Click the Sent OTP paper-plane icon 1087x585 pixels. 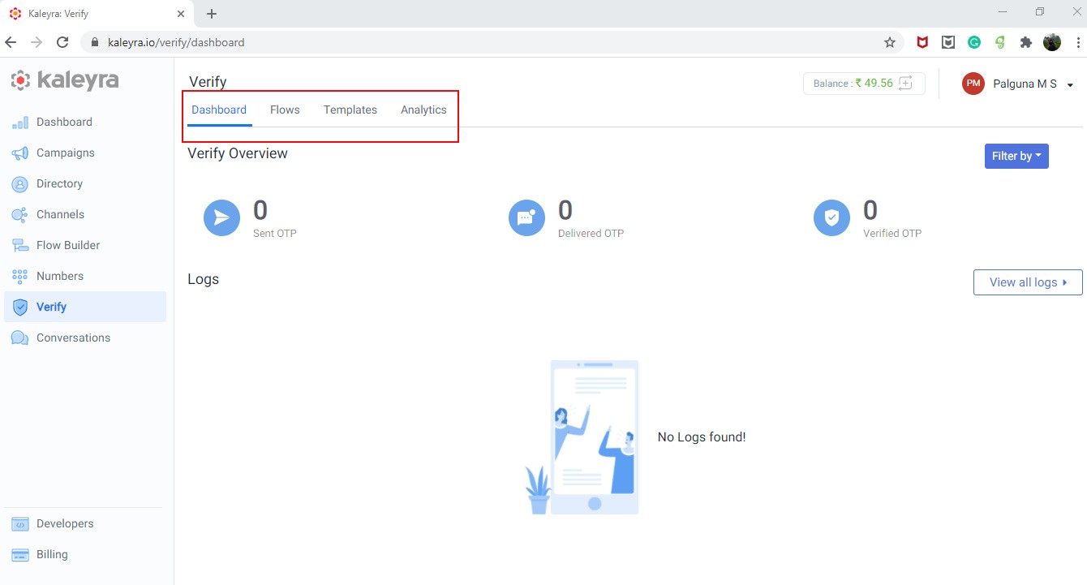[221, 218]
